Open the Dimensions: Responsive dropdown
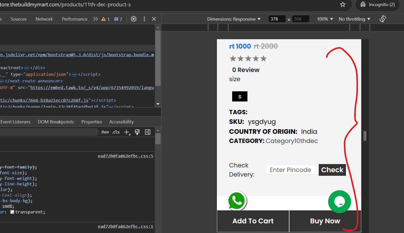The height and width of the screenshot is (233, 404). coord(234,19)
